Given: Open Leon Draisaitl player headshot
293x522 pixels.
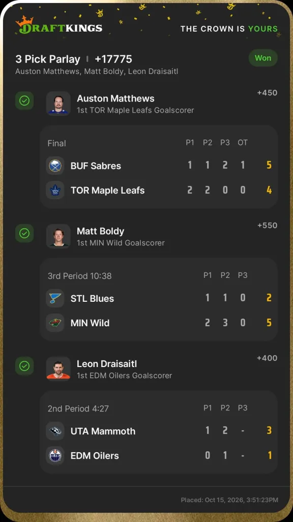Looking at the screenshot, I should tap(58, 369).
